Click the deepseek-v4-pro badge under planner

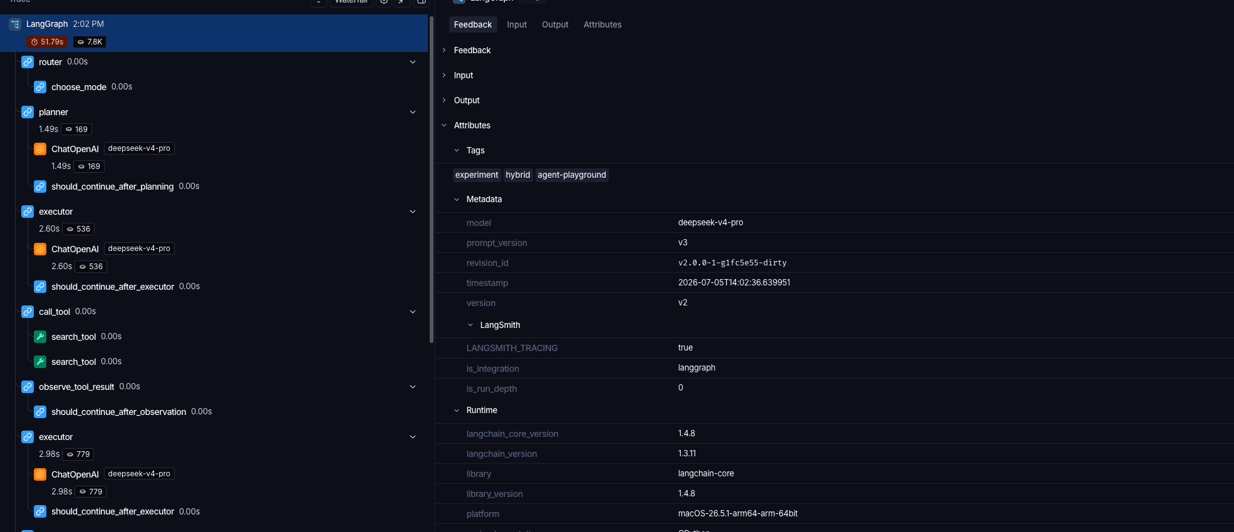(139, 148)
